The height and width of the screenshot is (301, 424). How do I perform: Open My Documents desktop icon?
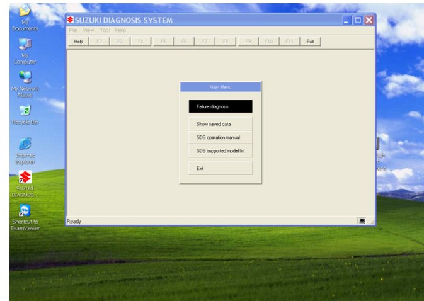25,18
